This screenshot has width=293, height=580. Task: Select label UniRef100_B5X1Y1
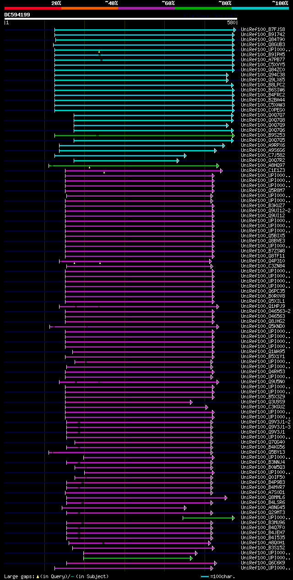(263, 356)
